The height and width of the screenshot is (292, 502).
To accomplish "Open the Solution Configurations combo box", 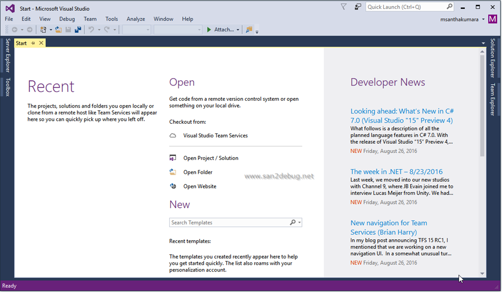I will click(x=136, y=30).
